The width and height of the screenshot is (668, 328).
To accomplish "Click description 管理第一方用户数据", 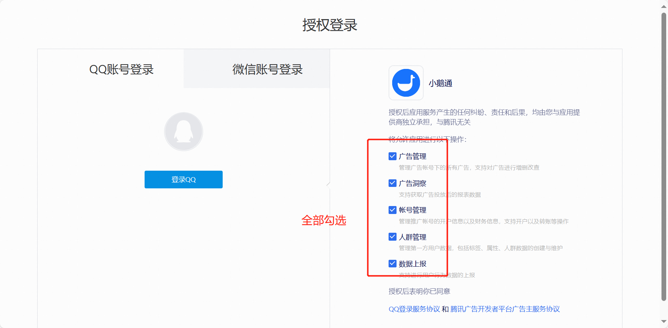I will [x=481, y=248].
